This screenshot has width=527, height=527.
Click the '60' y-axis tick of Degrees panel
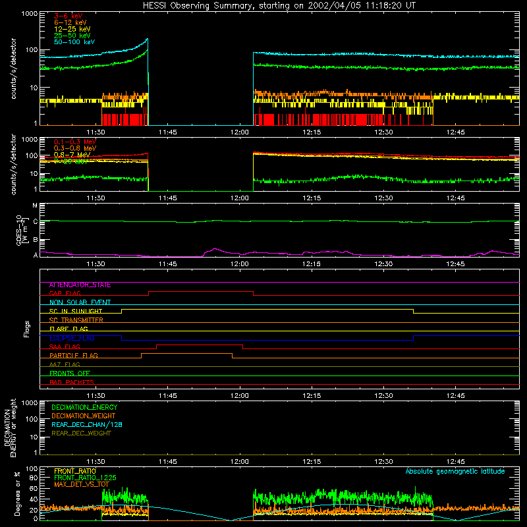click(34, 488)
